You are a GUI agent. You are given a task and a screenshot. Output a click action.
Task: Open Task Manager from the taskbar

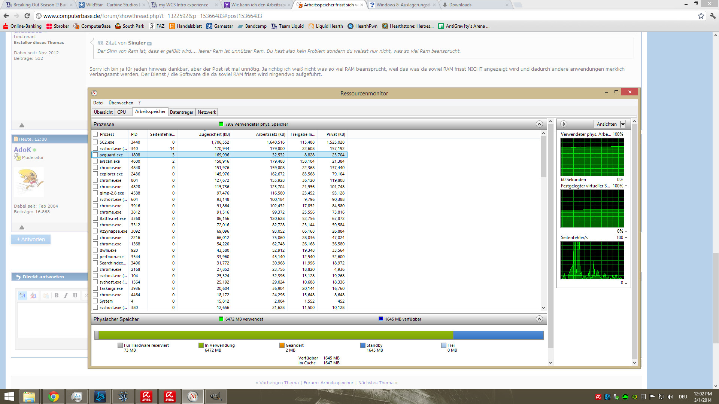pos(77,396)
